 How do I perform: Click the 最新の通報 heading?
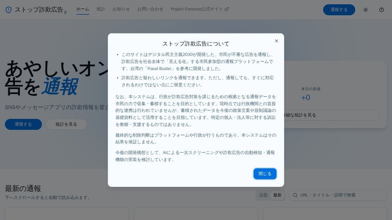[x=23, y=188]
